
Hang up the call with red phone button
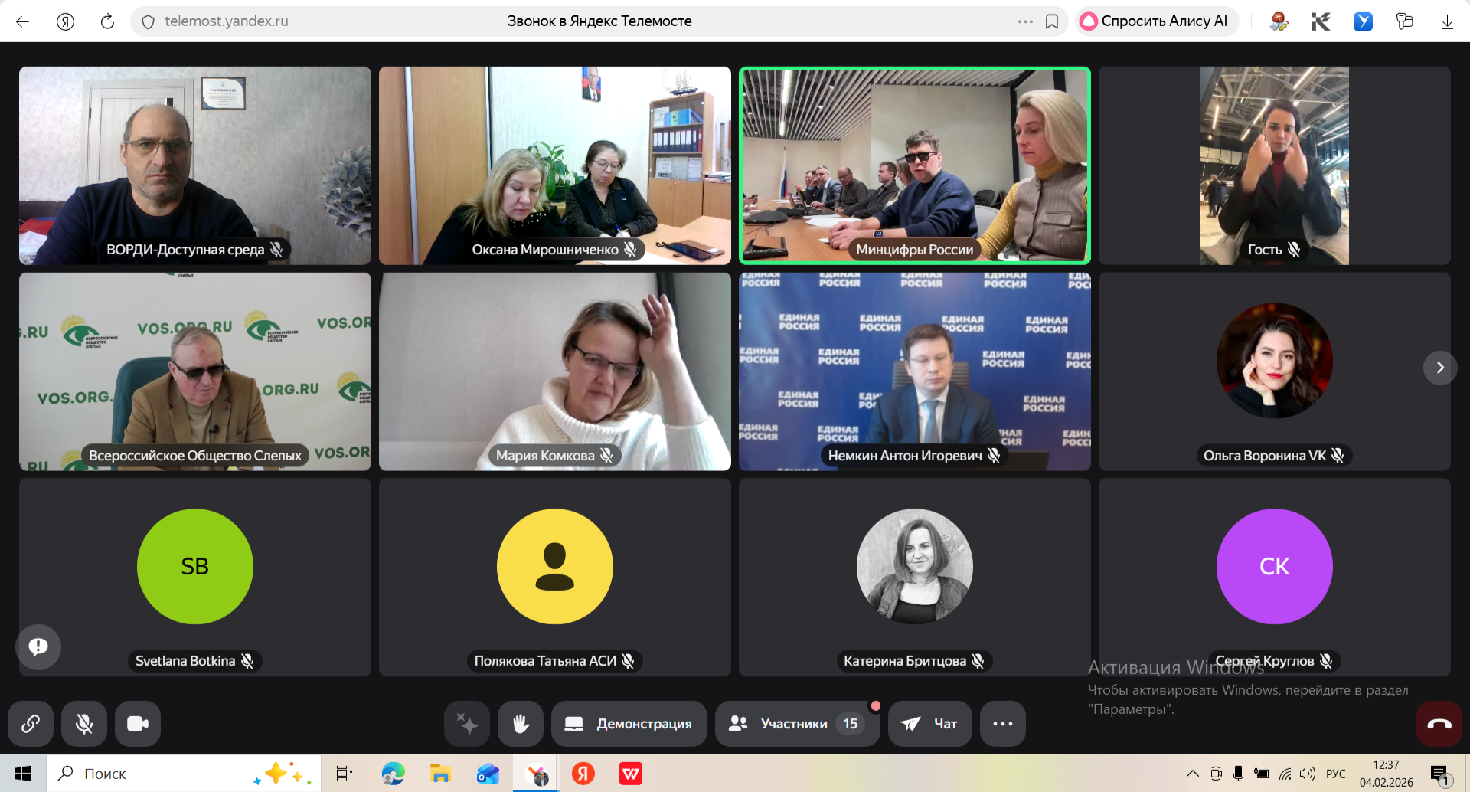pos(1439,724)
